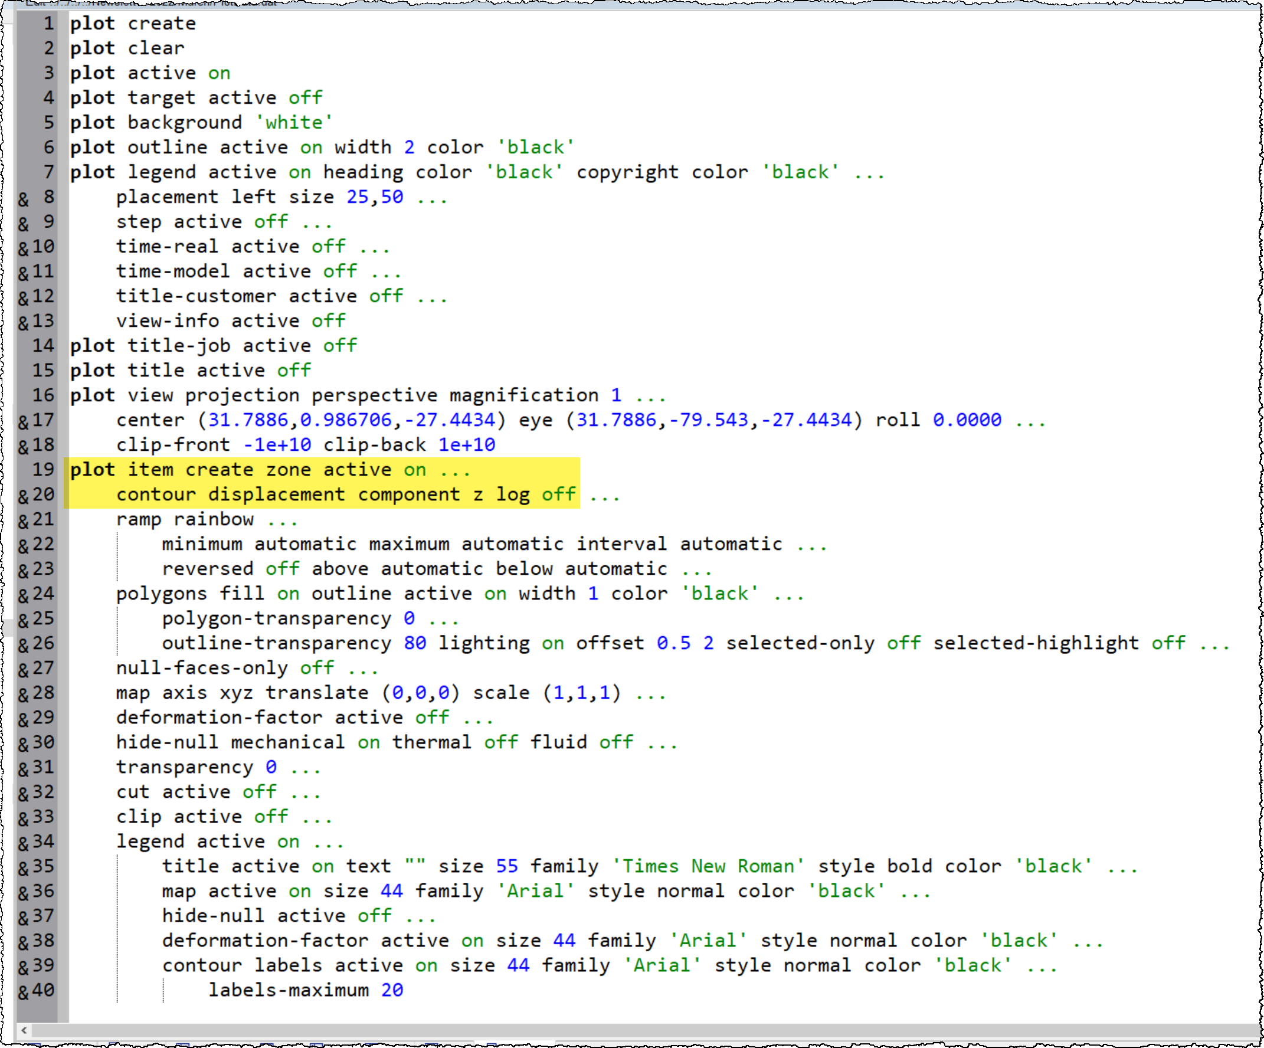Click 'contour displacement component z log' line

(368, 494)
